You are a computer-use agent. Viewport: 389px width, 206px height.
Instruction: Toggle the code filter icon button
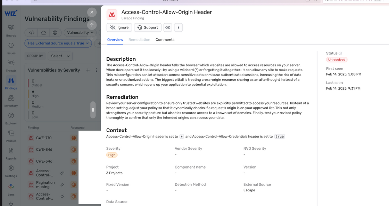point(32,33)
